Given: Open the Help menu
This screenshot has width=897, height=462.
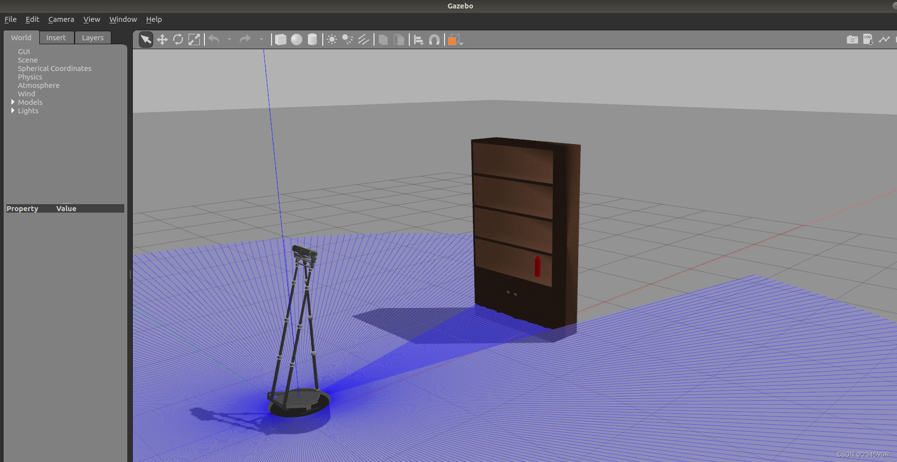Looking at the screenshot, I should tap(154, 19).
